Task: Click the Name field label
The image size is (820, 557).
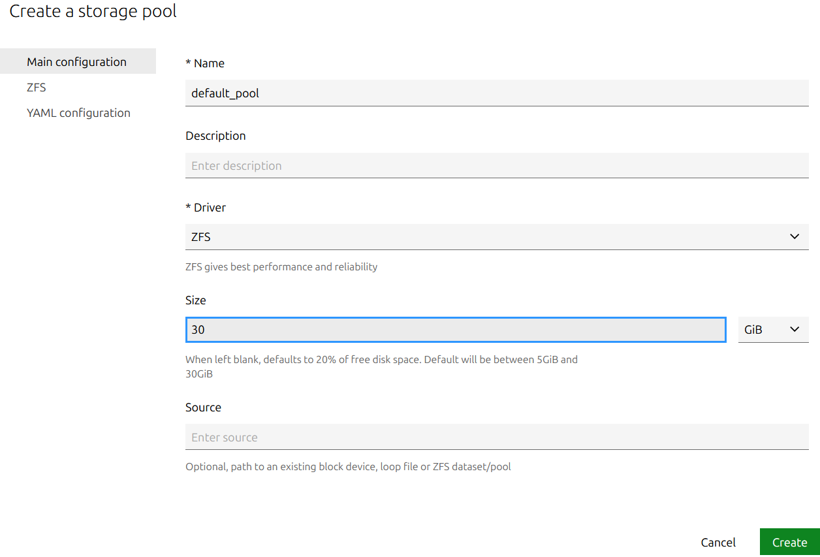Action: pos(205,63)
